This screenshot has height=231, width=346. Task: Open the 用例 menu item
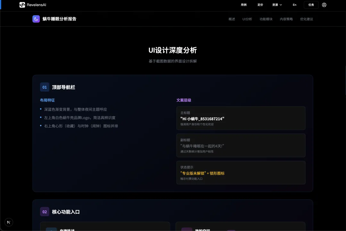coord(243,5)
